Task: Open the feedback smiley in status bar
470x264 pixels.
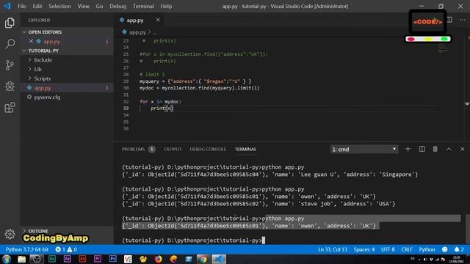Action: pos(444,249)
